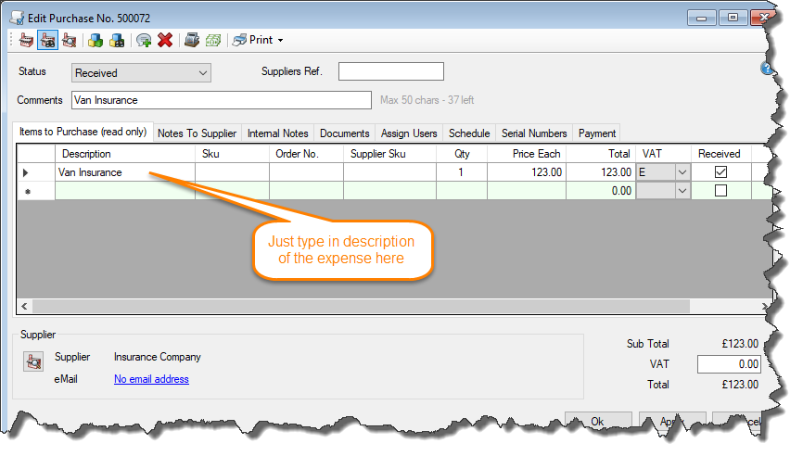
Task: Tick the Received checkbox in the empty row
Action: pos(720,191)
